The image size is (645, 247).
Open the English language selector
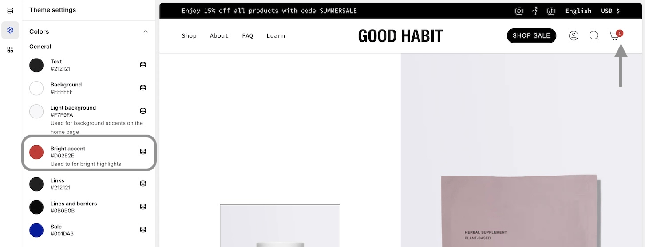click(x=578, y=11)
